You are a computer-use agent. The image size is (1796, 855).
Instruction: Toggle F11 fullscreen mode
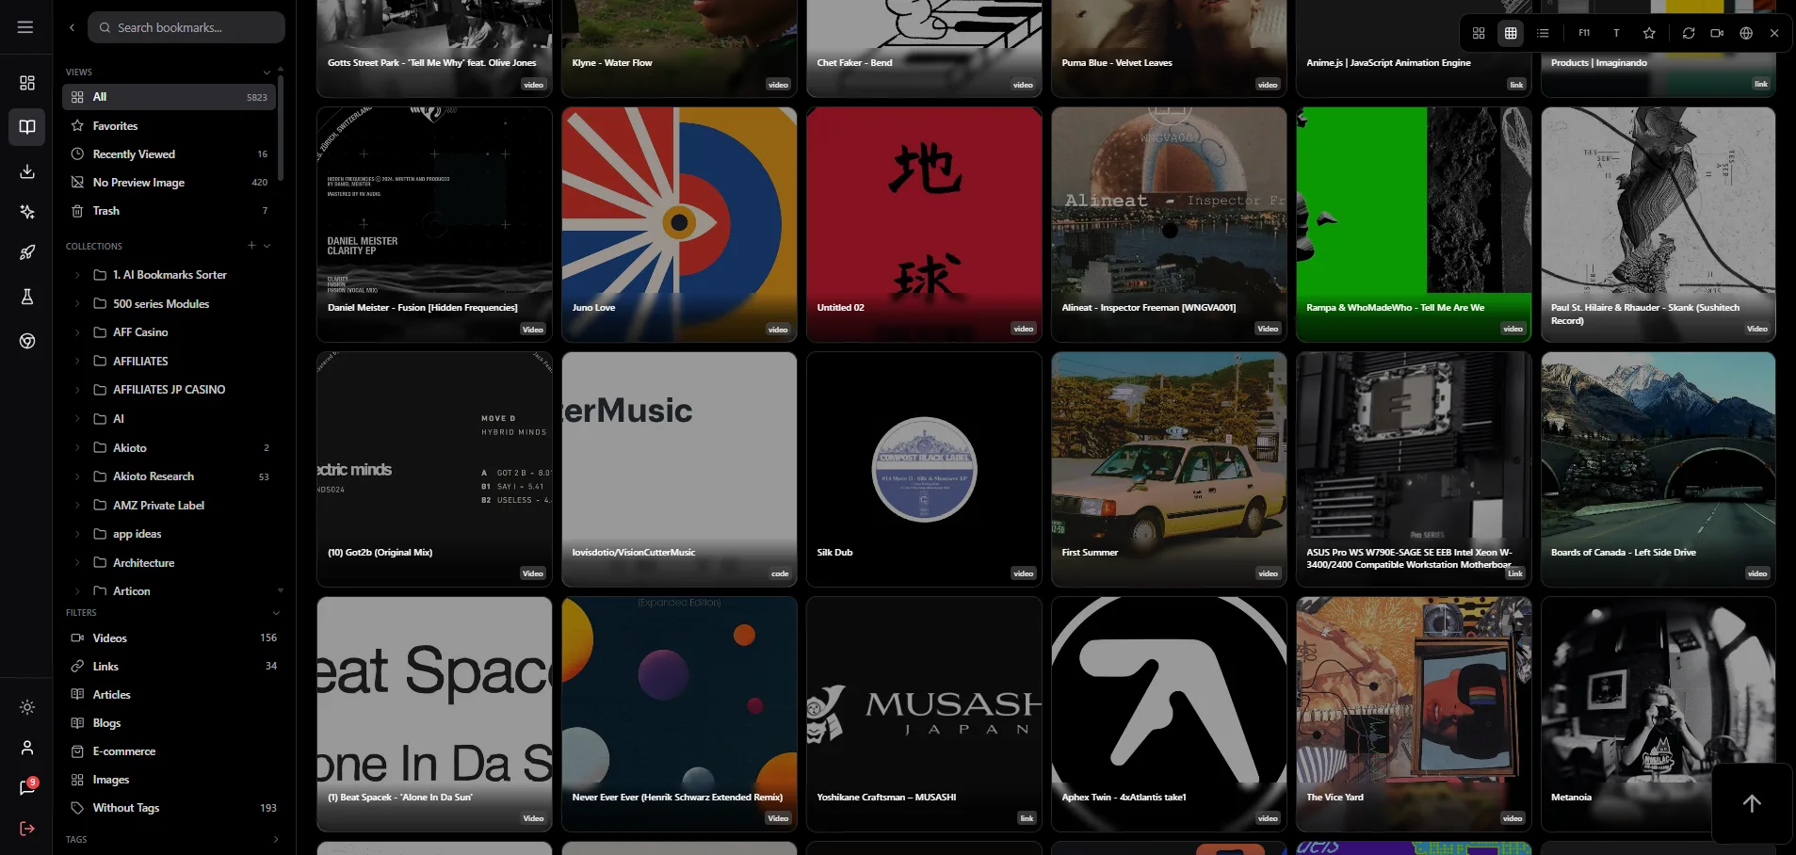(1584, 33)
